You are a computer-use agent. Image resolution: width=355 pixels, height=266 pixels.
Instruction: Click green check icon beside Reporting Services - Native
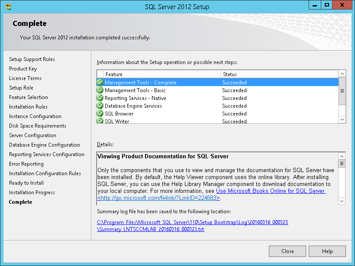pyautogui.click(x=100, y=98)
